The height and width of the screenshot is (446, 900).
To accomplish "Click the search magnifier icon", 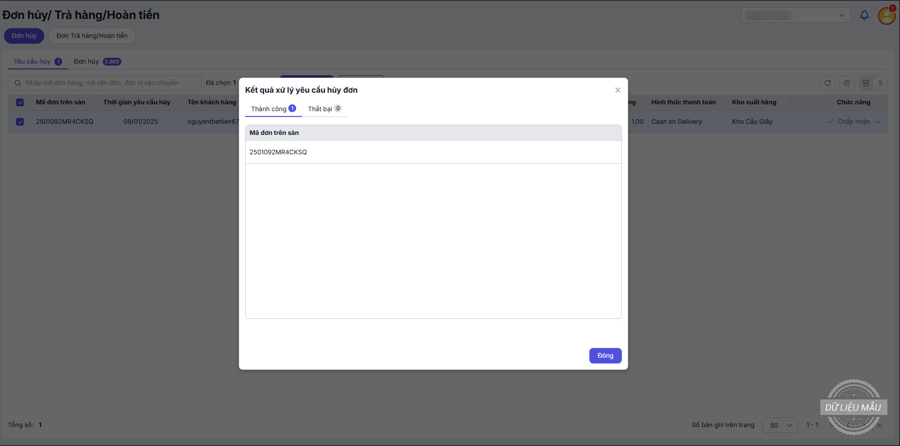I will 17,83.
